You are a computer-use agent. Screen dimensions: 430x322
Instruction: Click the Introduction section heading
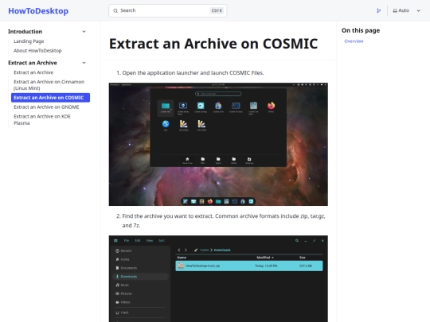pos(25,32)
